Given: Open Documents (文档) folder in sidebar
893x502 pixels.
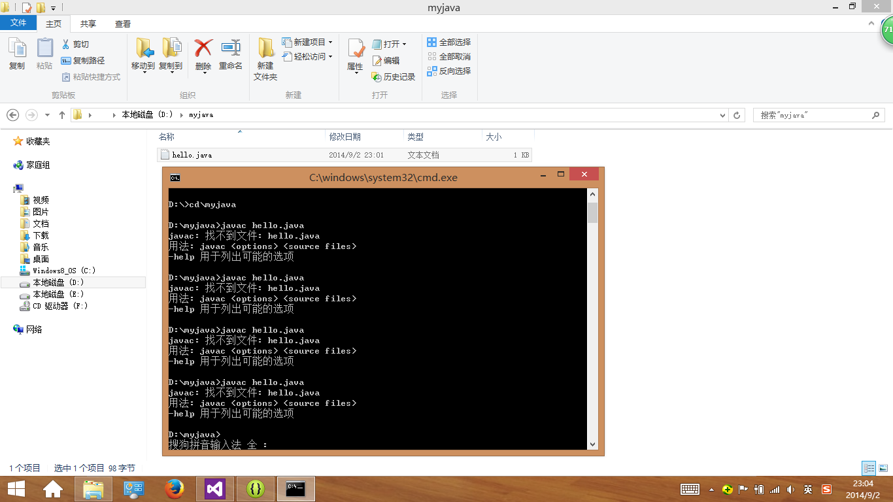Looking at the screenshot, I should pyautogui.click(x=41, y=224).
